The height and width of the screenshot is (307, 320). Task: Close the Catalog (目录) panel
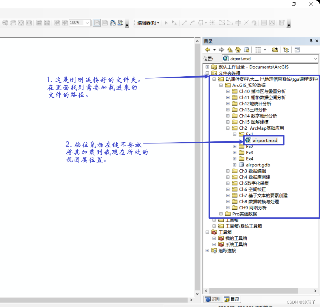click(x=317, y=41)
